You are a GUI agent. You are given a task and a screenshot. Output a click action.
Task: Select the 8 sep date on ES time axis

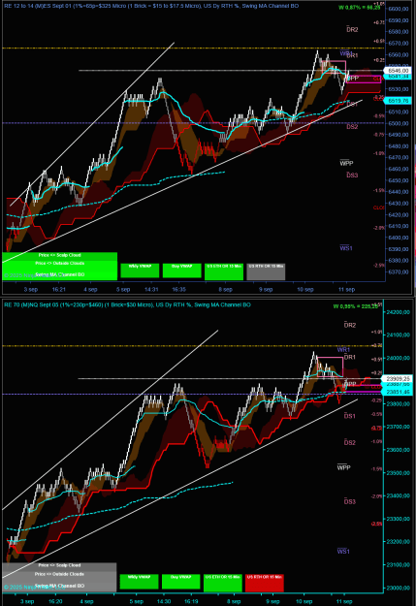225,289
